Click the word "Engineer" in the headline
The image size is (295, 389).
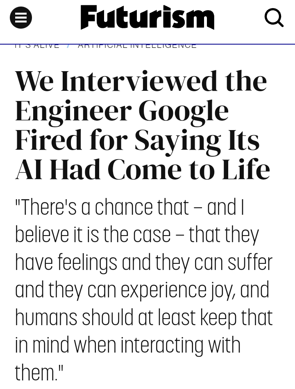pos(73,111)
